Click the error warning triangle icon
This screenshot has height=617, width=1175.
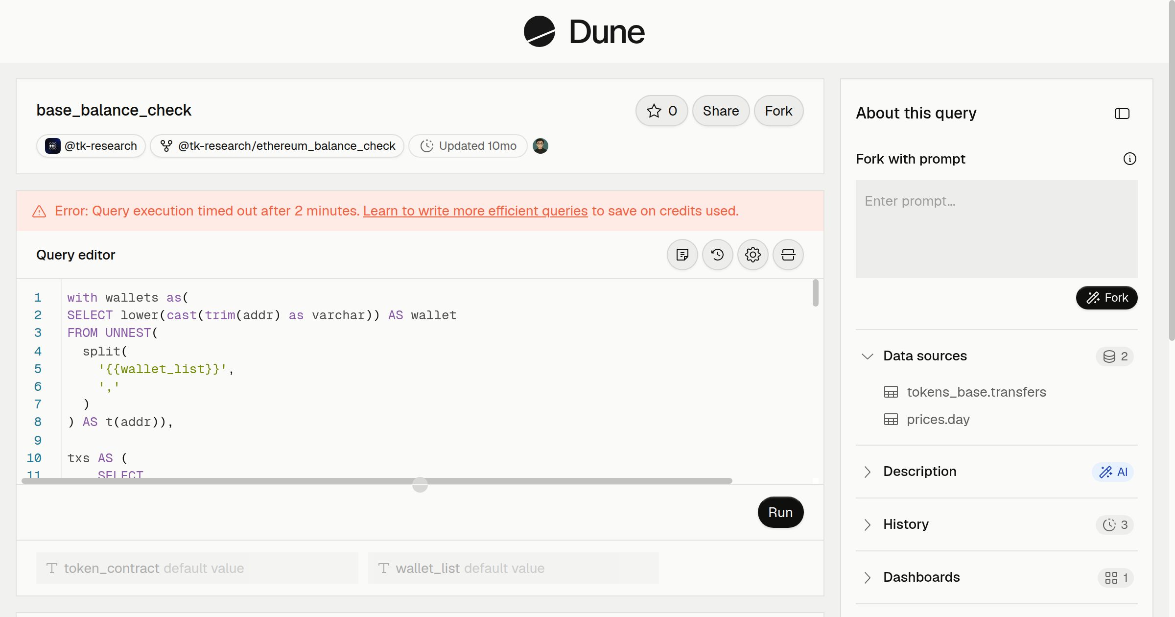pos(39,212)
